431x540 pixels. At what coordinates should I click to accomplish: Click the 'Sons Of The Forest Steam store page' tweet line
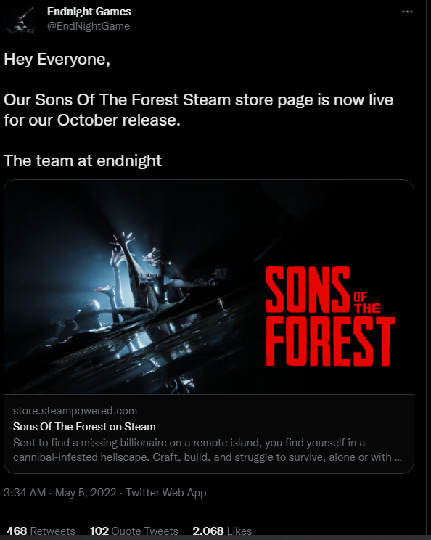coord(198,100)
